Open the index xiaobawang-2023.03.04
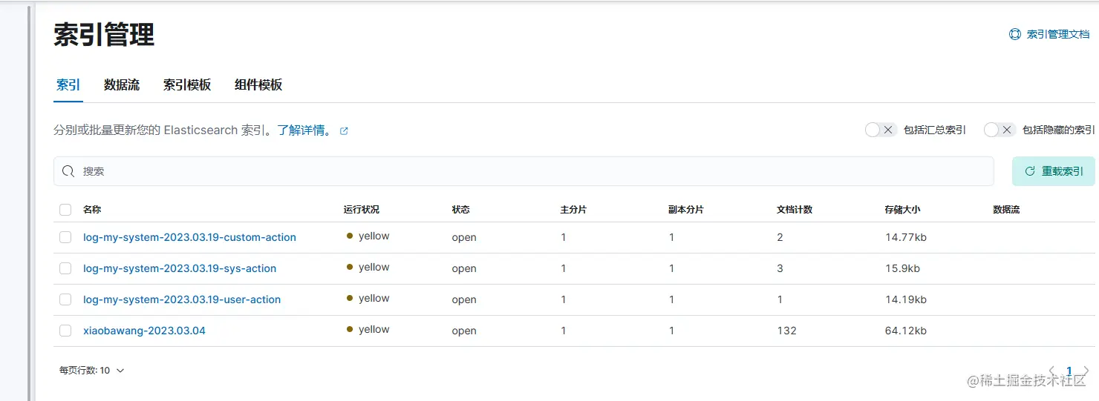 pos(144,331)
